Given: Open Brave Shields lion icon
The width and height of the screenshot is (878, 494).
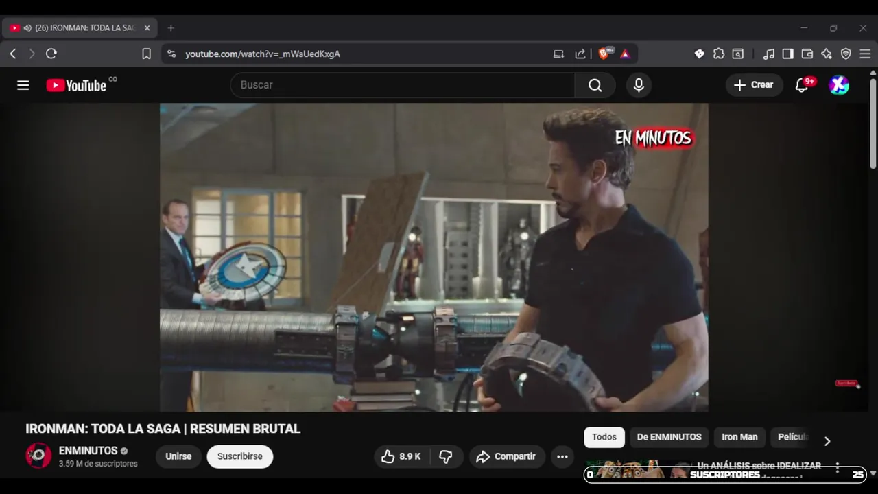Looking at the screenshot, I should tap(604, 54).
